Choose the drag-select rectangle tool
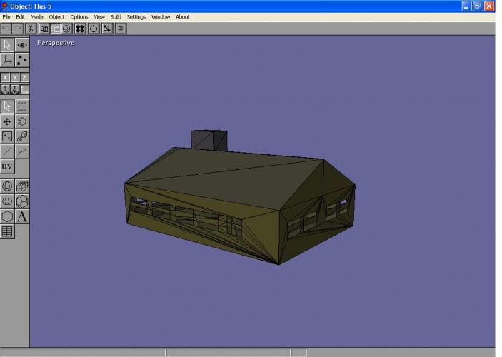The image size is (502, 357). coord(22,106)
